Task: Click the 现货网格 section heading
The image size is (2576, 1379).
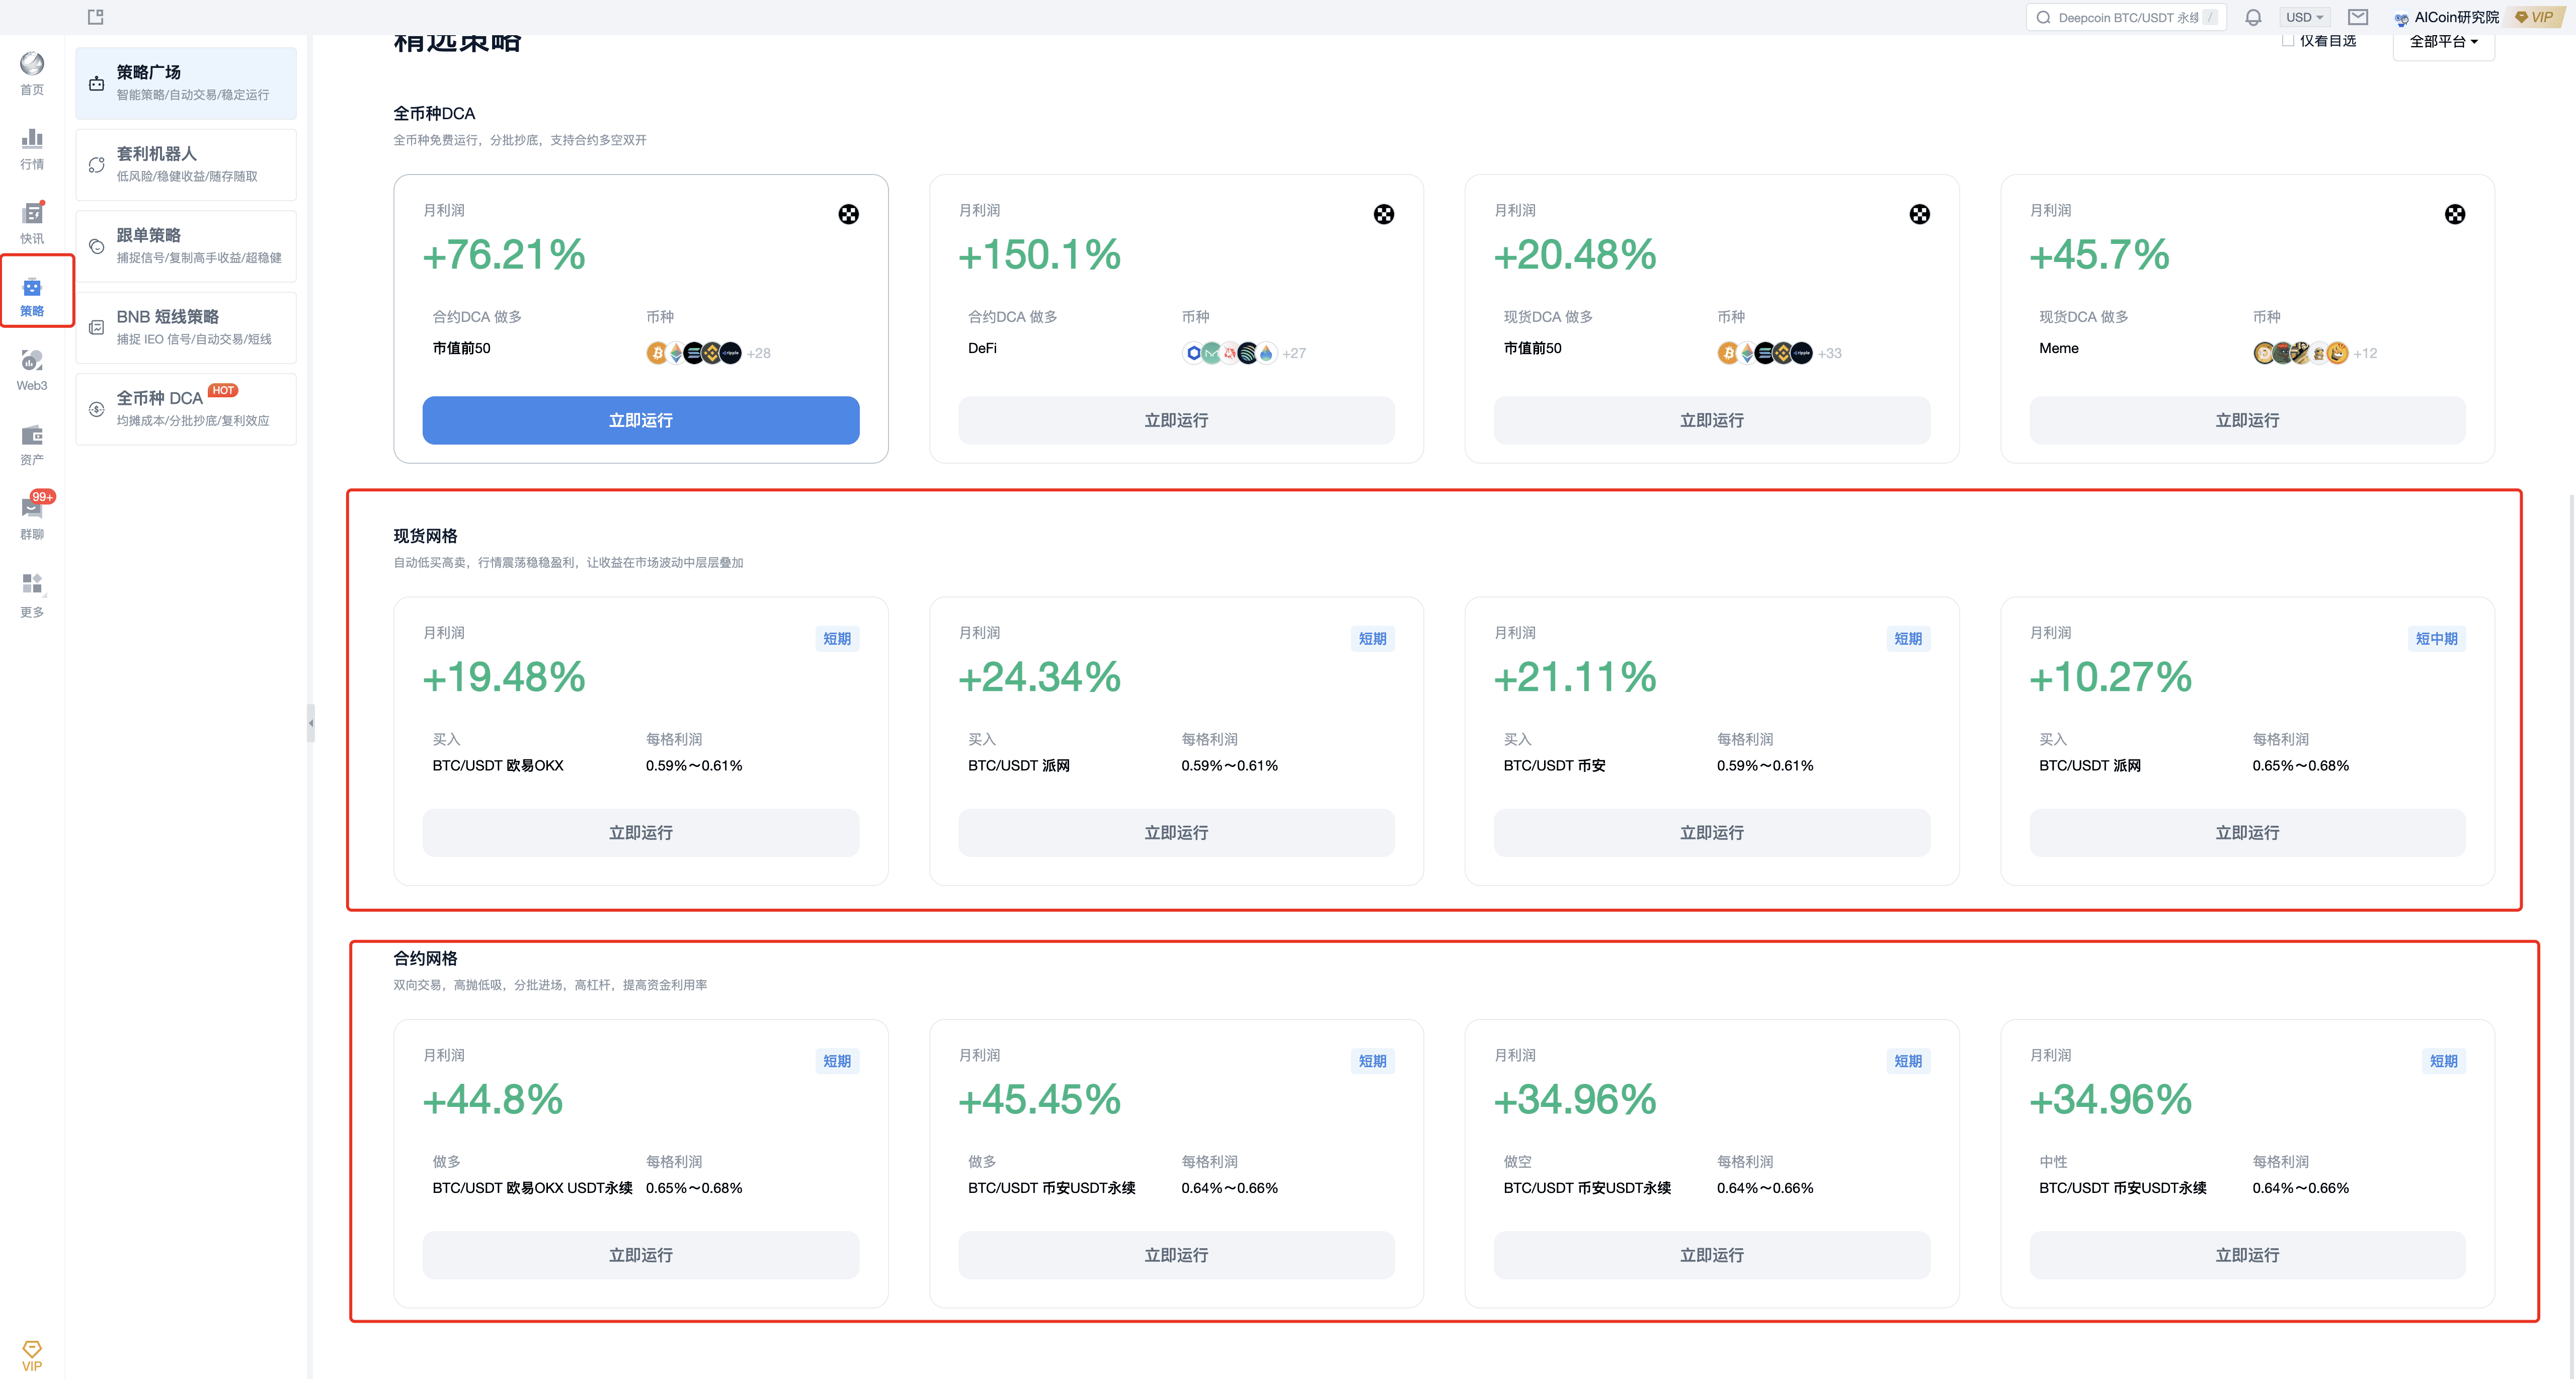Action: pyautogui.click(x=425, y=536)
